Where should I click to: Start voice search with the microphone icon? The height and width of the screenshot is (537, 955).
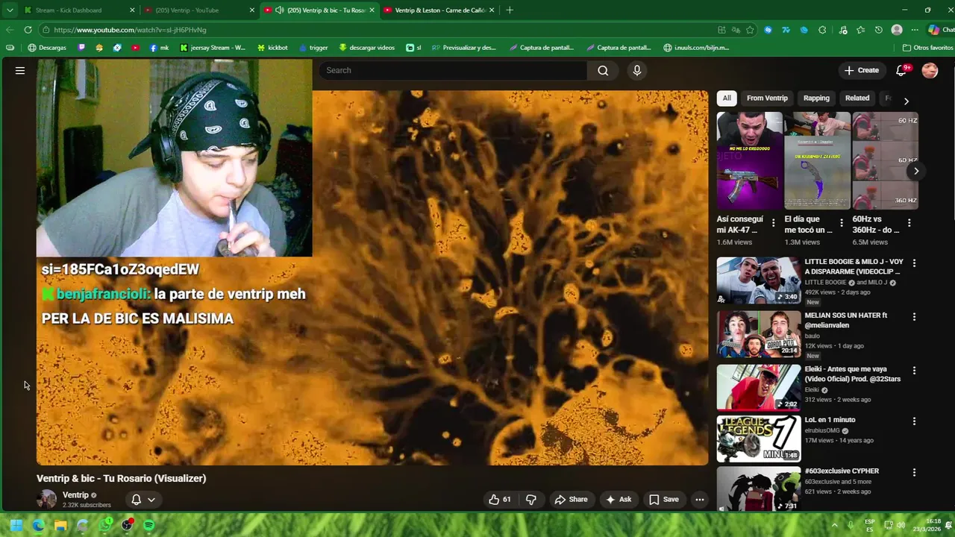tap(636, 70)
